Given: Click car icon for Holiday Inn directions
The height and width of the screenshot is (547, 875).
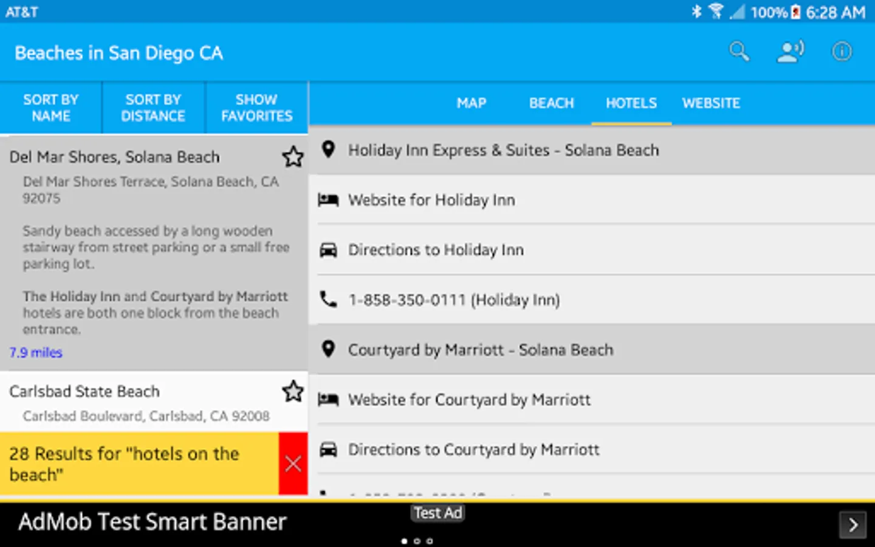Looking at the screenshot, I should (328, 250).
